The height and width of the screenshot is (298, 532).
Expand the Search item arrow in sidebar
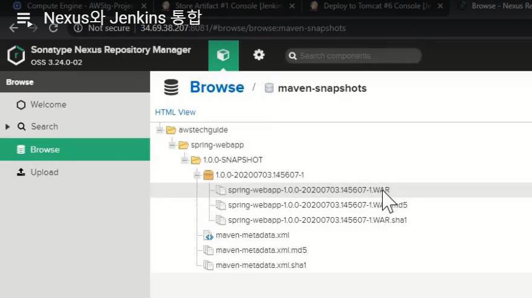coord(7,127)
